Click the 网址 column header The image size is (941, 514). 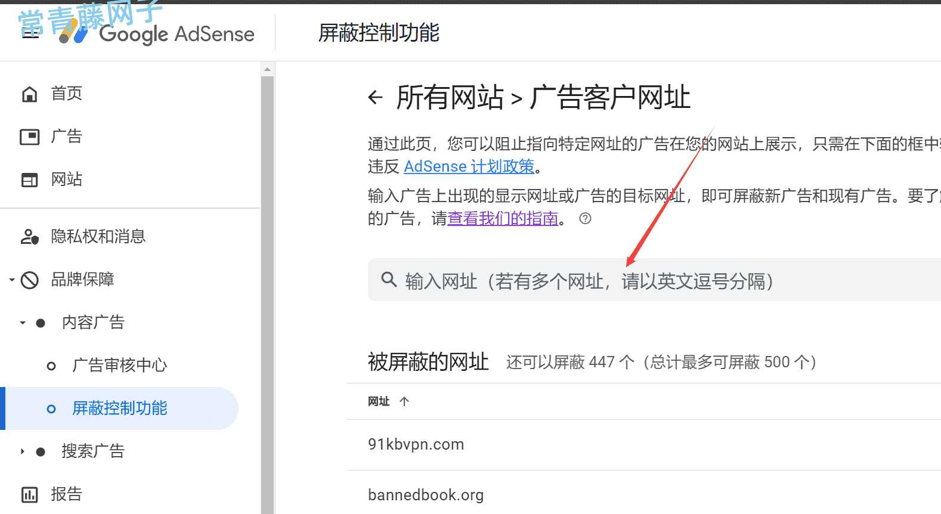379,401
